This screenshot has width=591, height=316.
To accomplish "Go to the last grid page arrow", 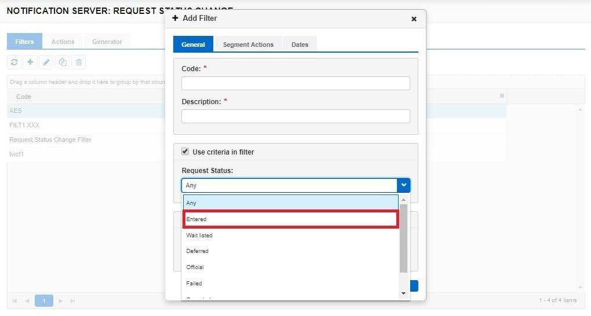I will pyautogui.click(x=72, y=301).
